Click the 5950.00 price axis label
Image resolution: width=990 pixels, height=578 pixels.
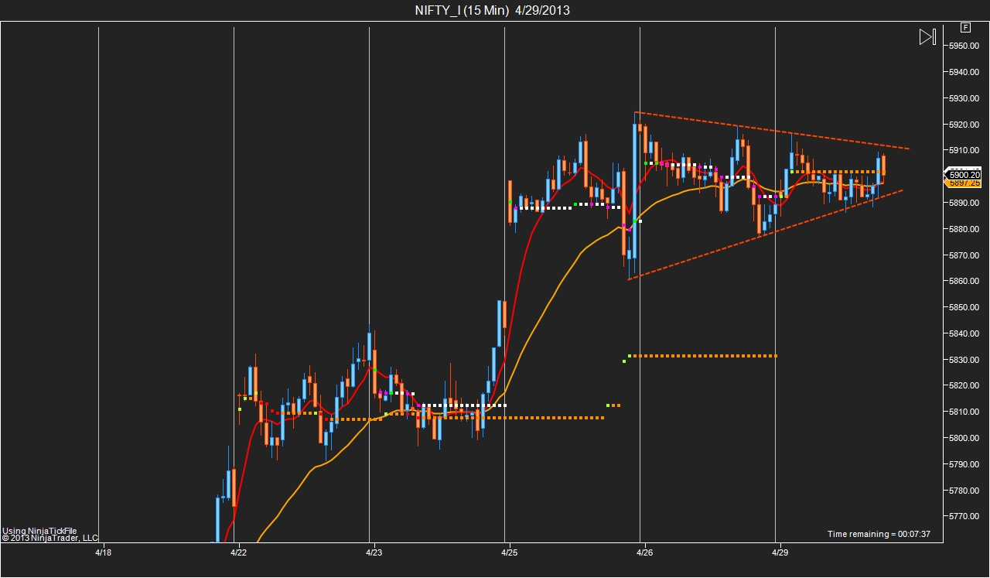pyautogui.click(x=965, y=46)
